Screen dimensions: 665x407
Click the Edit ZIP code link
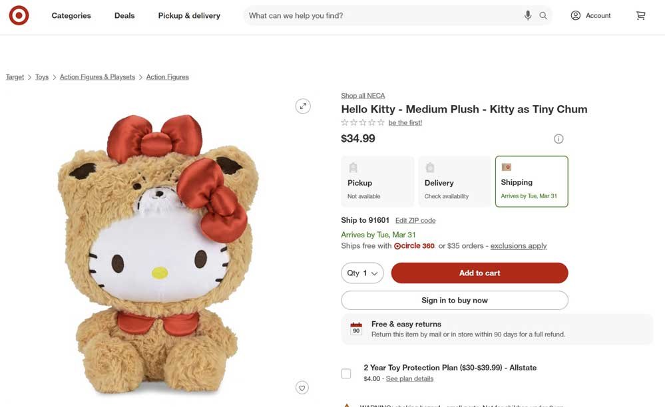tap(415, 220)
